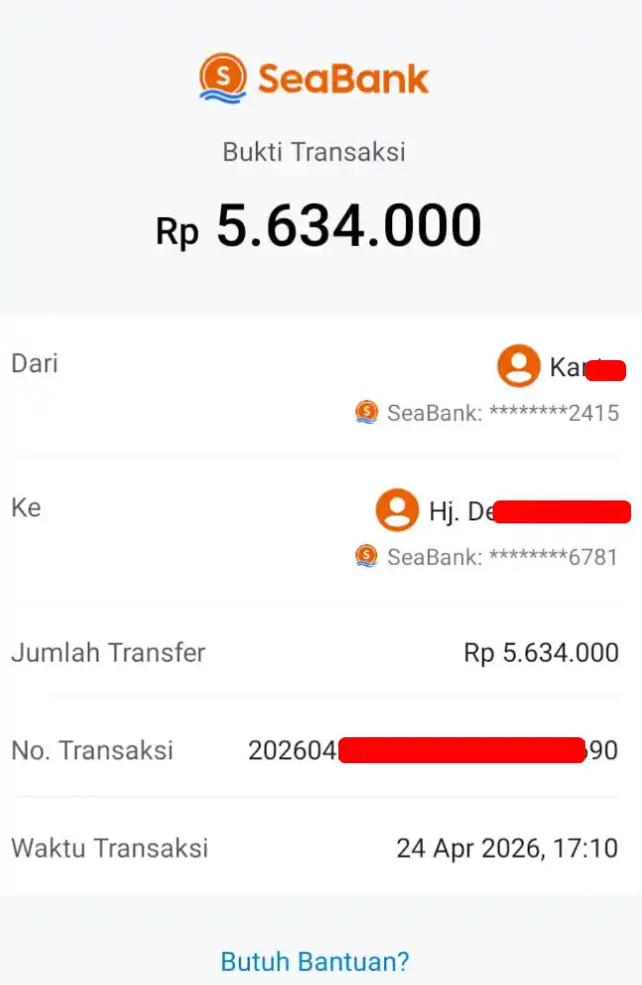Click the SeaBank coin logo at top
This screenshot has height=985, width=642.
(x=223, y=76)
